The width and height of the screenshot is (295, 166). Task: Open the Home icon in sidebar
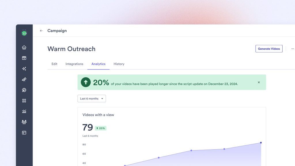click(x=24, y=48)
